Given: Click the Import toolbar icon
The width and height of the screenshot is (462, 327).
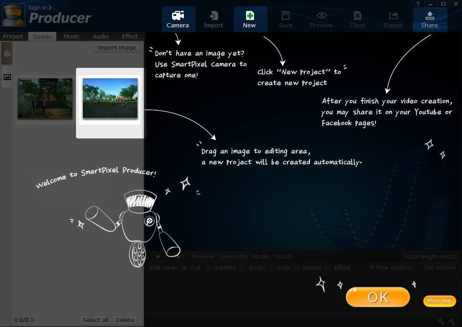Looking at the screenshot, I should click(x=213, y=19).
